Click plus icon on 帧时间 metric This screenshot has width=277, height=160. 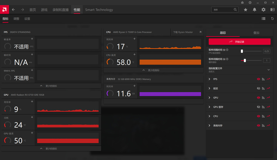coord(32,54)
